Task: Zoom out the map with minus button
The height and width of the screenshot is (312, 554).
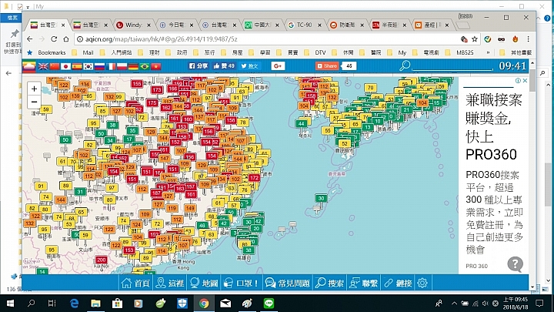Action: [x=35, y=102]
